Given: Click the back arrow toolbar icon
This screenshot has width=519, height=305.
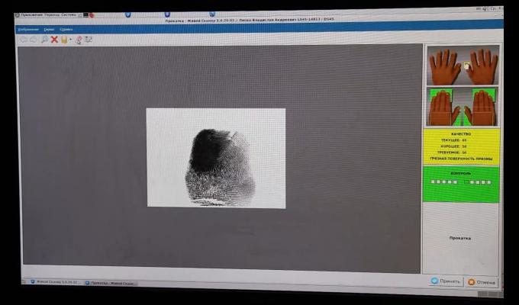Looking at the screenshot, I should [23, 39].
